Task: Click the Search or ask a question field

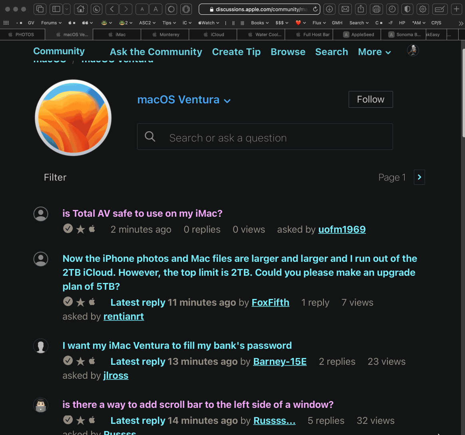Action: click(x=265, y=137)
